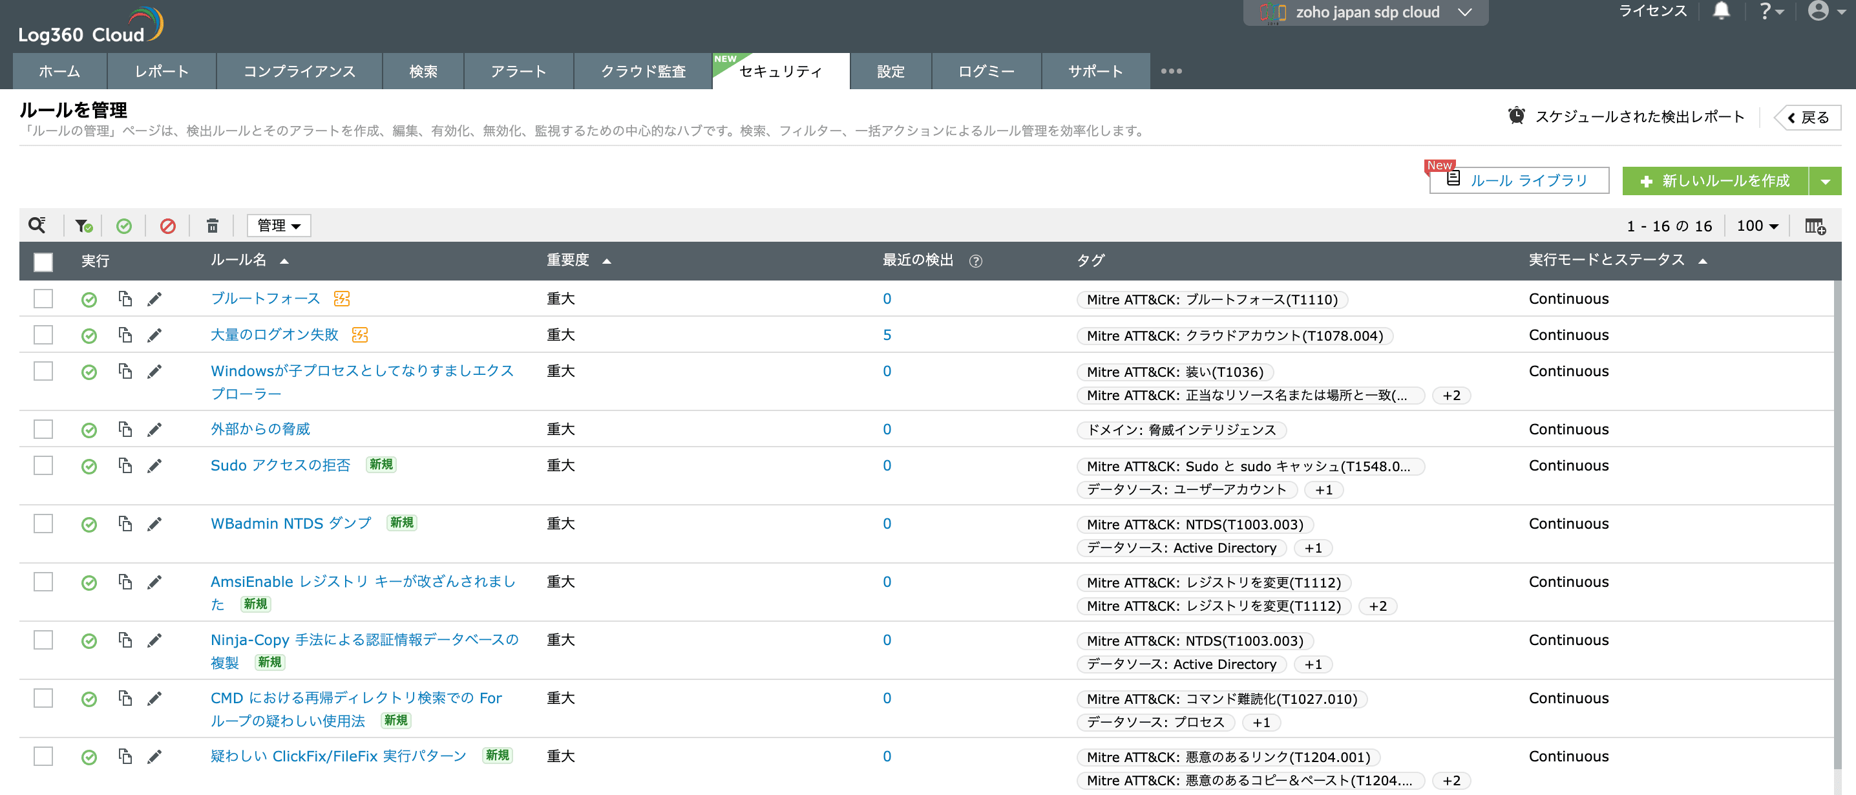Open the advanced search icon in toolbar

point(37,226)
